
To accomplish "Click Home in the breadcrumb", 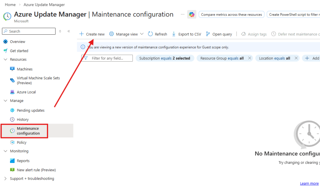I will tap(10, 5).
